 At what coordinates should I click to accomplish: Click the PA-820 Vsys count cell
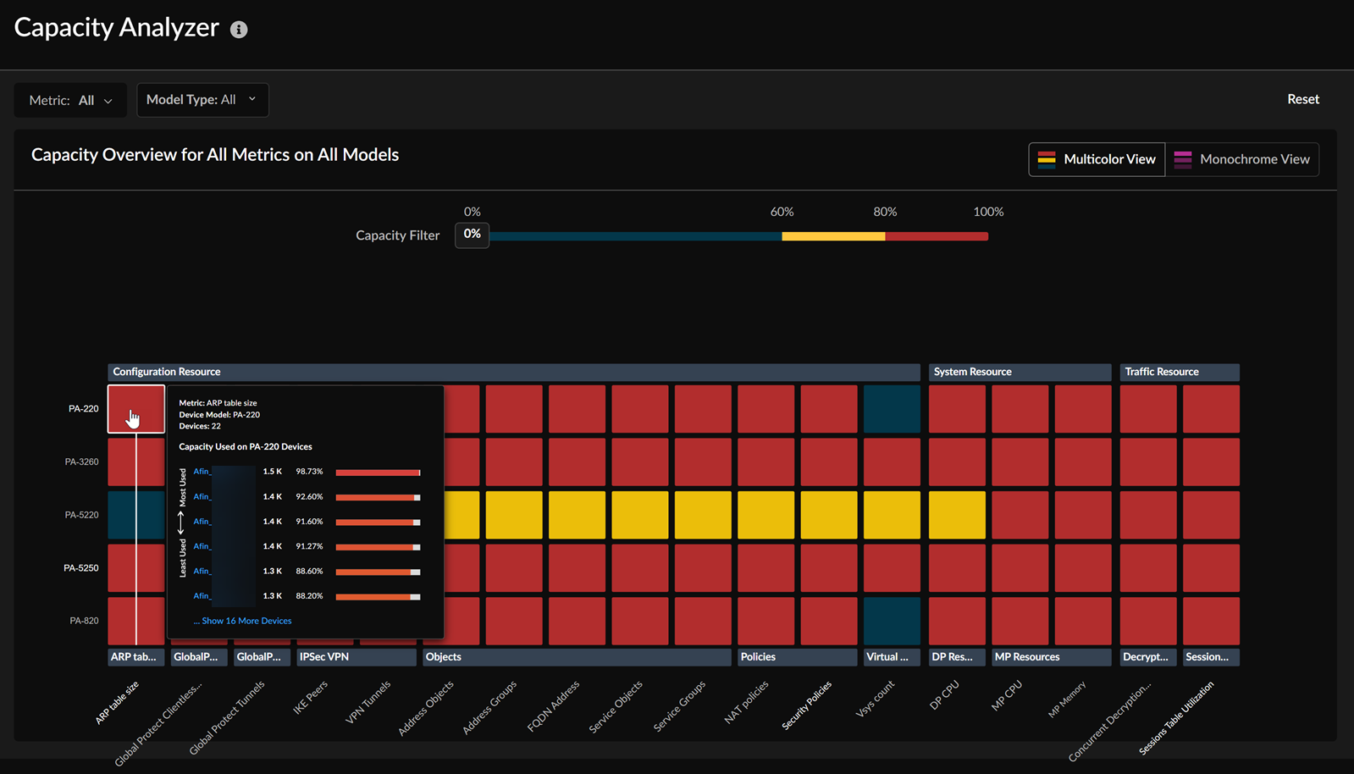pos(892,621)
